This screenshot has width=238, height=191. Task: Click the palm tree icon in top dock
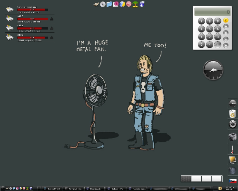pos(135,4)
